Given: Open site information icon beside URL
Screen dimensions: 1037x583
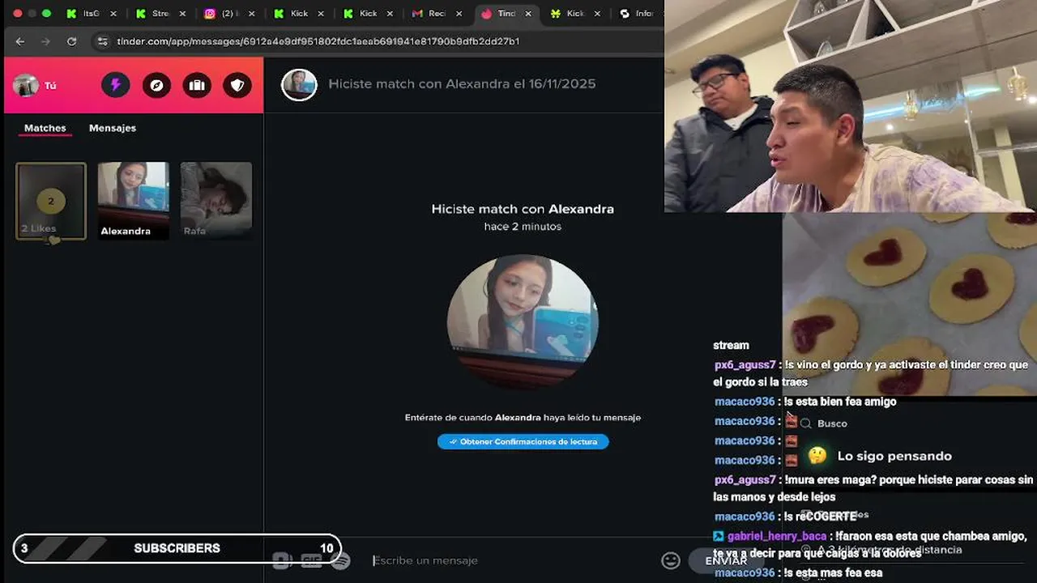Looking at the screenshot, I should tap(102, 41).
